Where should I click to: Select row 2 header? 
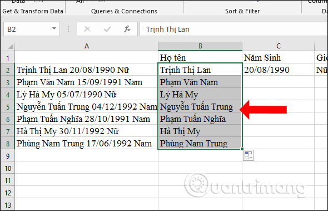coord(8,70)
